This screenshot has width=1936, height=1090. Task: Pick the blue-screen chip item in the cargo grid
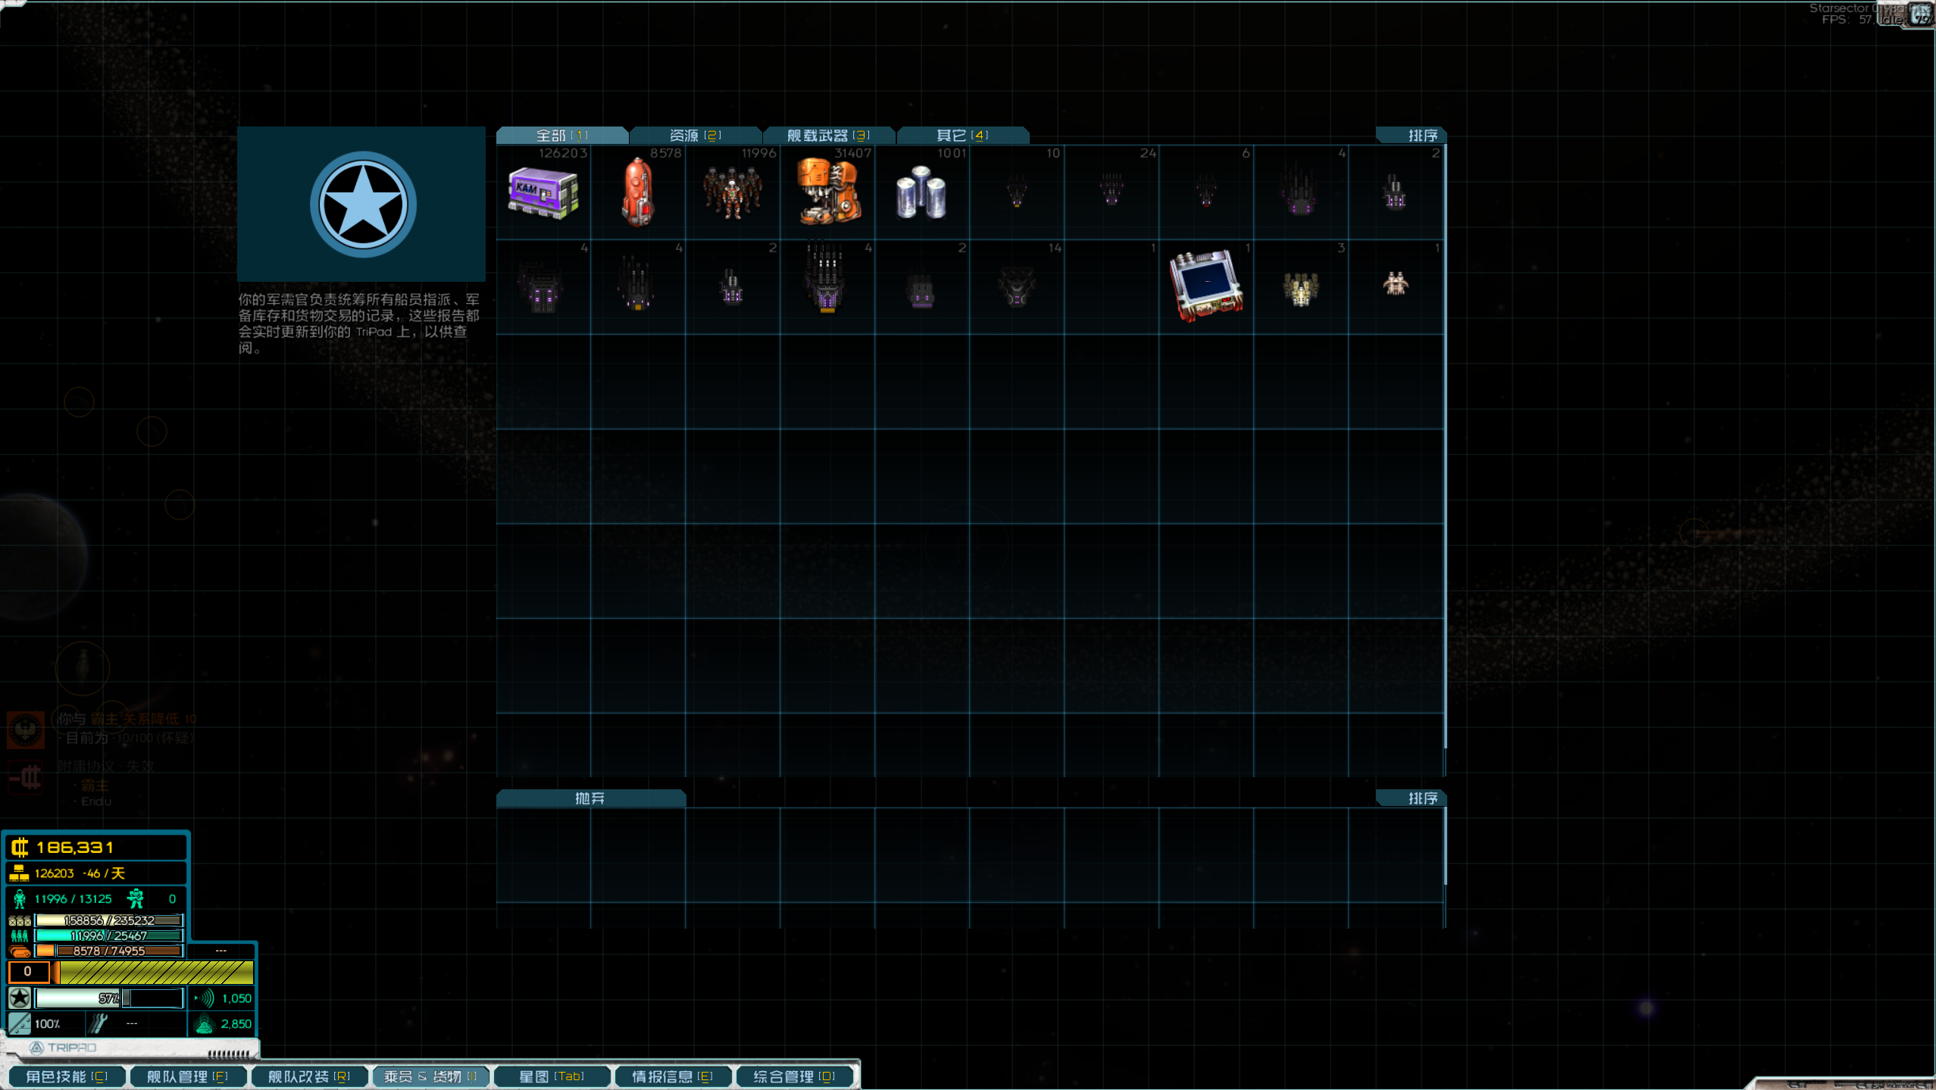[1206, 287]
